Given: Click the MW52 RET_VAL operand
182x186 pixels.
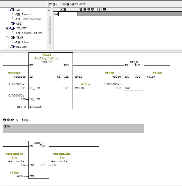Looking at the screenshot, I should click(x=78, y=77).
